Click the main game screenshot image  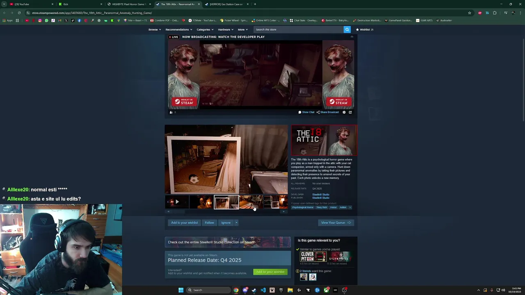point(226,159)
